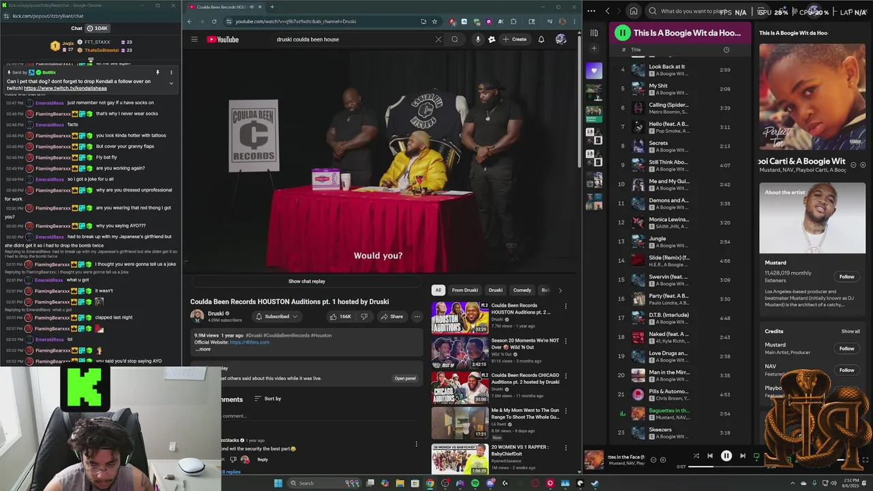Pause the Spotify player bar button
Screen dimensions: 873x491
[726, 456]
